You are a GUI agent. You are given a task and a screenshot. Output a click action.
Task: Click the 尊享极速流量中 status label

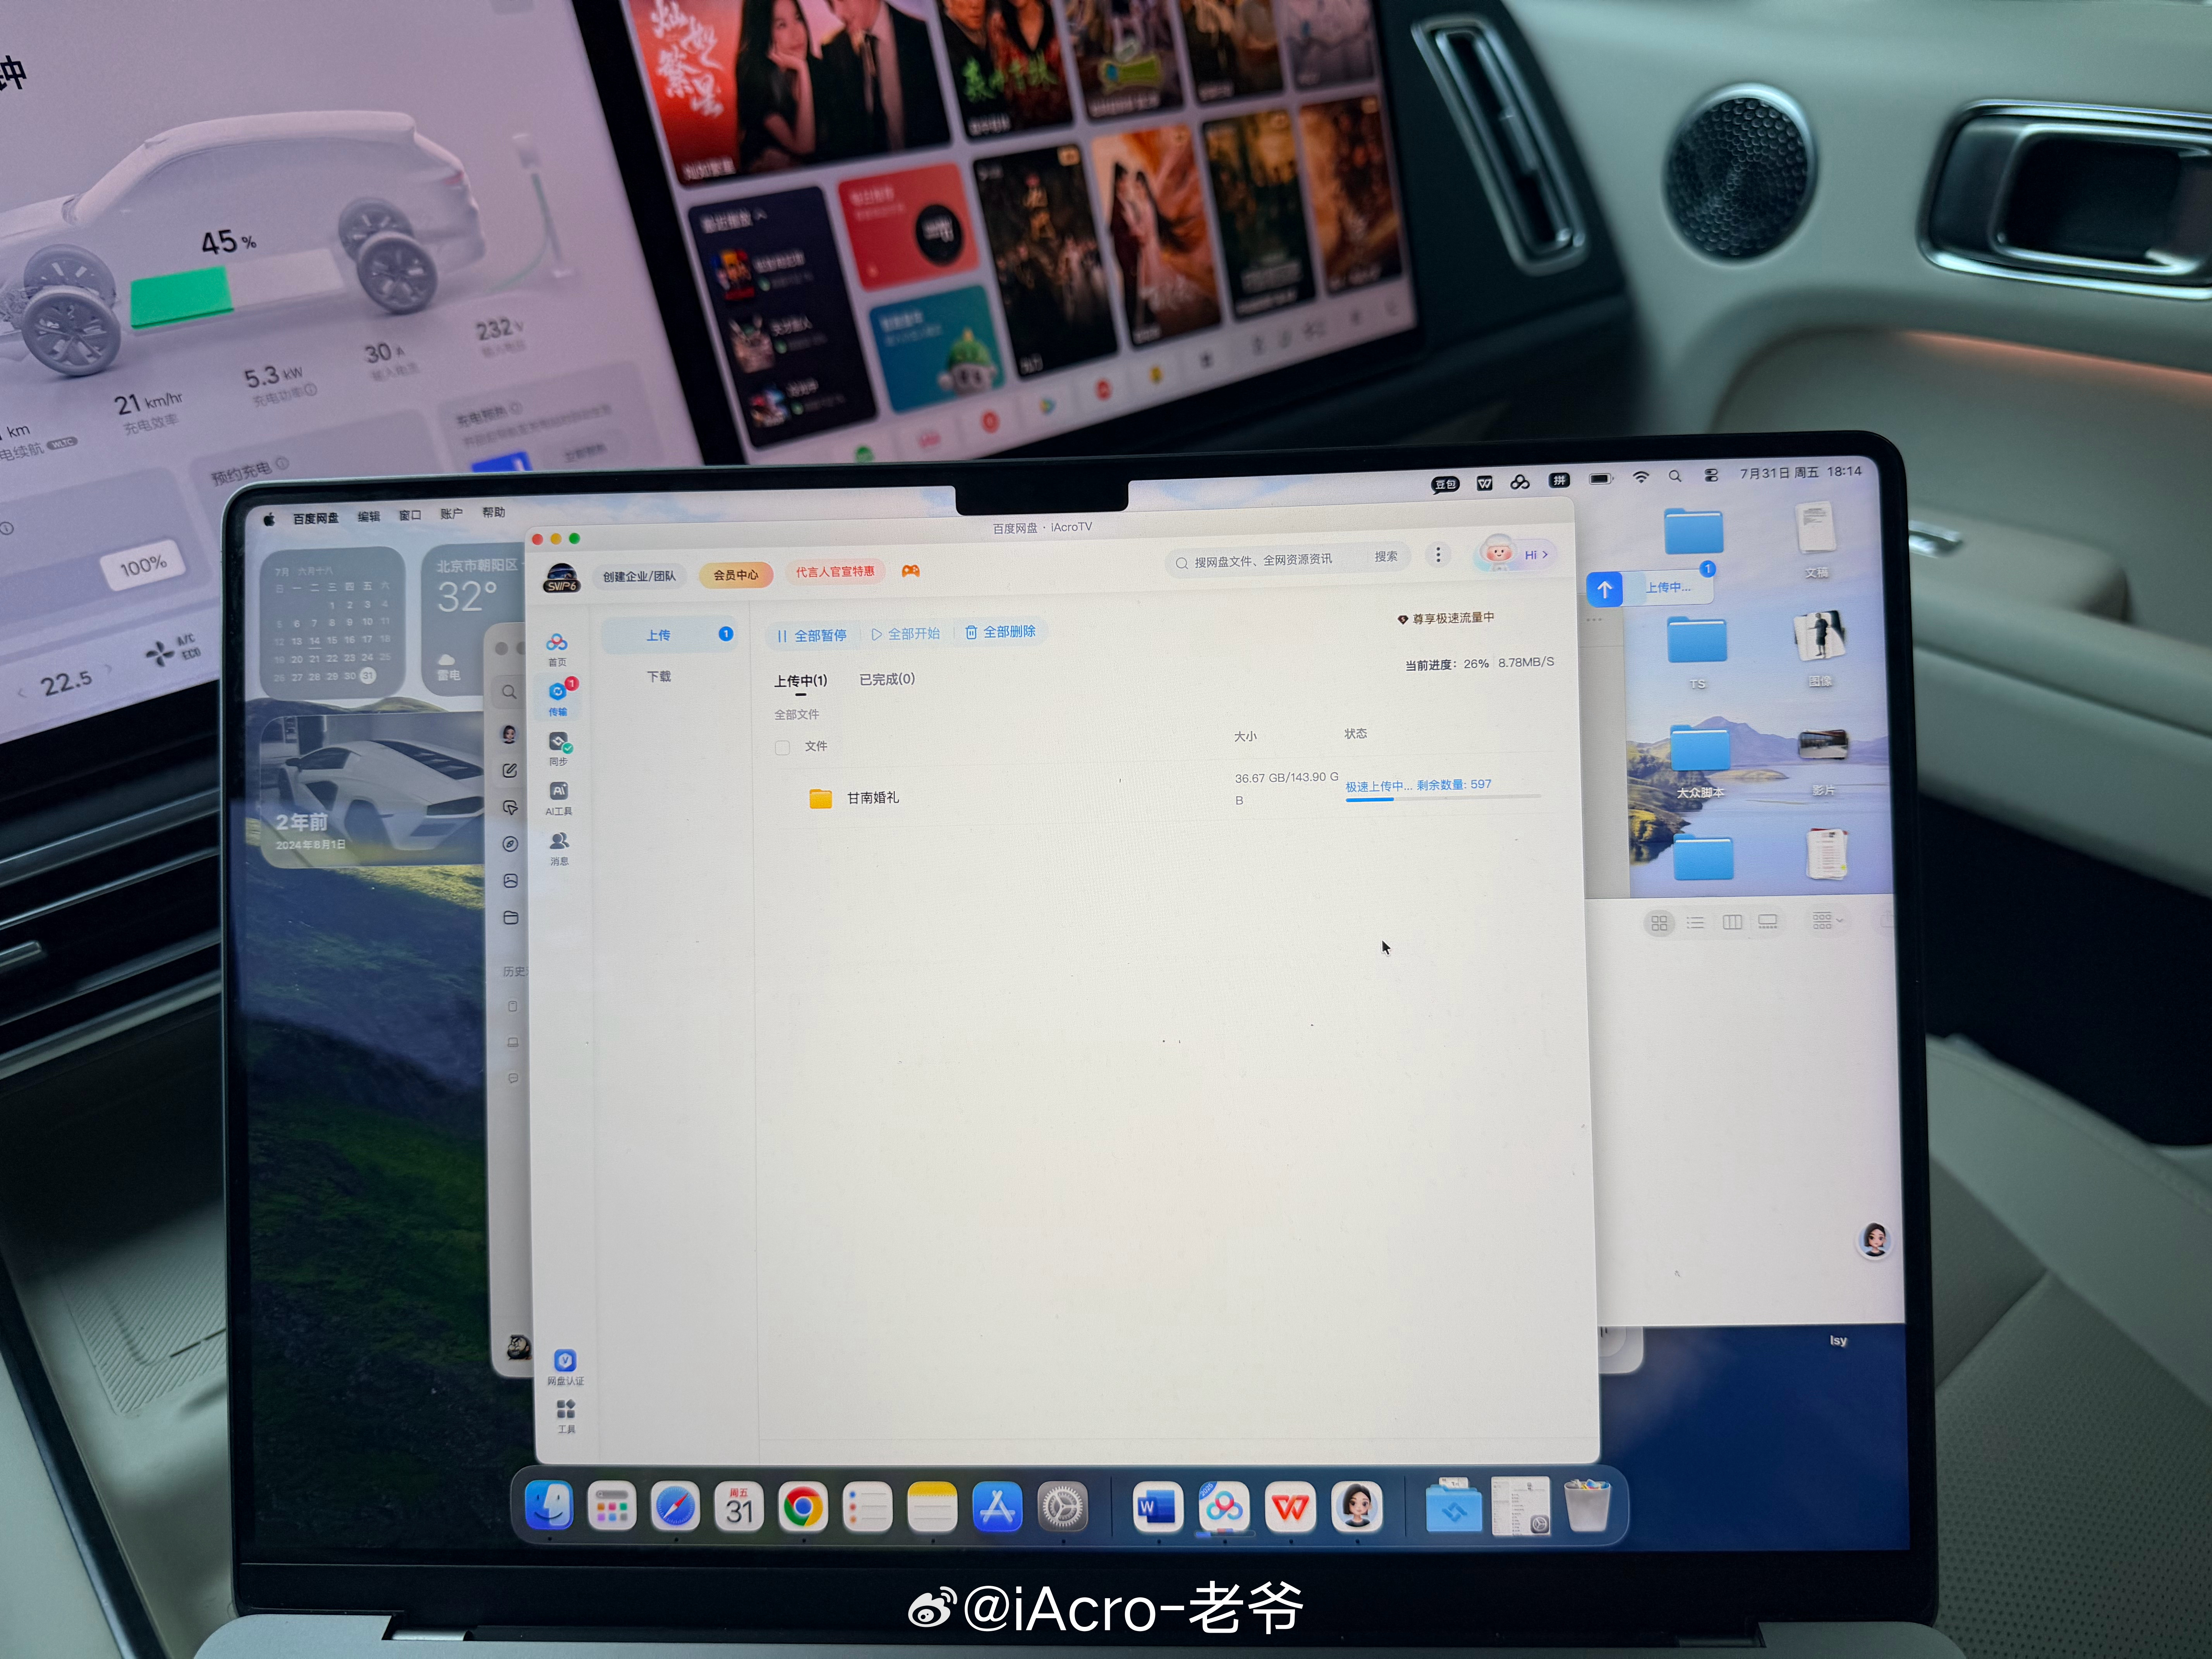click(1446, 619)
